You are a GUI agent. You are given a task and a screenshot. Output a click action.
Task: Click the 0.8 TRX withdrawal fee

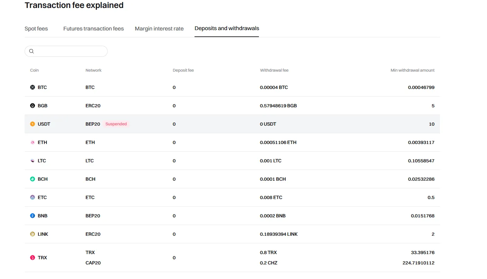coord(268,252)
